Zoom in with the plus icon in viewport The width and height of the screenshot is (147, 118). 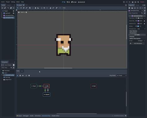pyautogui.click(x=26, y=12)
